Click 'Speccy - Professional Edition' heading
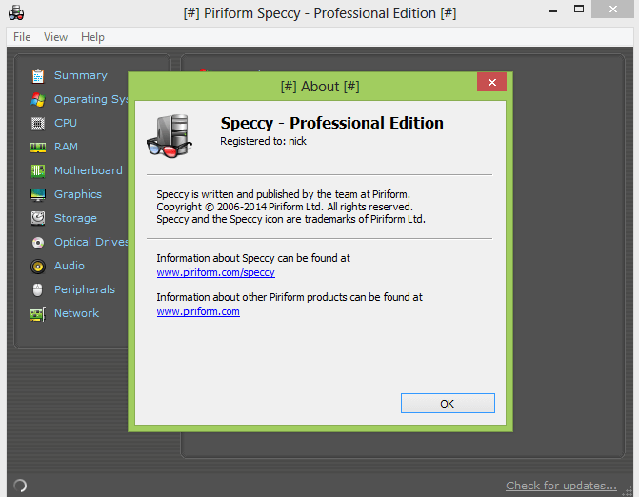Viewport: 639px width, 497px height. (x=331, y=123)
